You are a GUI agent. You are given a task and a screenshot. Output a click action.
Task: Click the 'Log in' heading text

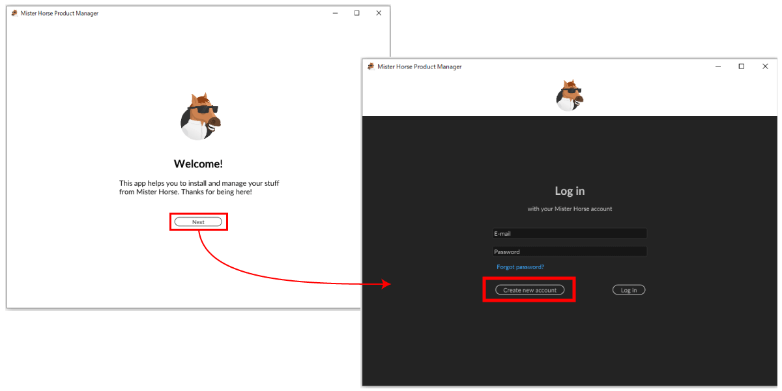[x=570, y=191]
